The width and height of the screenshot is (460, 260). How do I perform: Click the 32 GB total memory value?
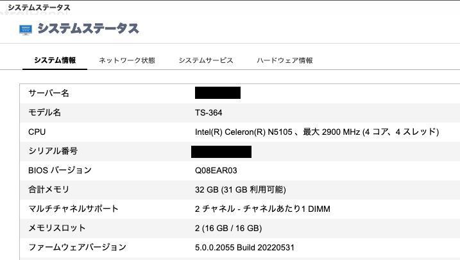click(241, 189)
